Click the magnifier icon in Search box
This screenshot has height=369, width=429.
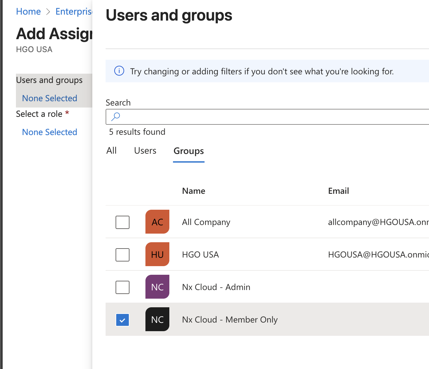[x=116, y=116]
